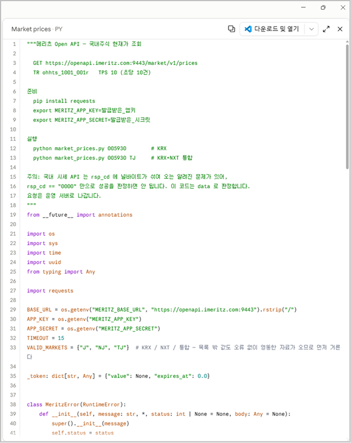Click the '005930 TJ' command line
The height and width of the screenshot is (443, 351).
tap(113, 158)
